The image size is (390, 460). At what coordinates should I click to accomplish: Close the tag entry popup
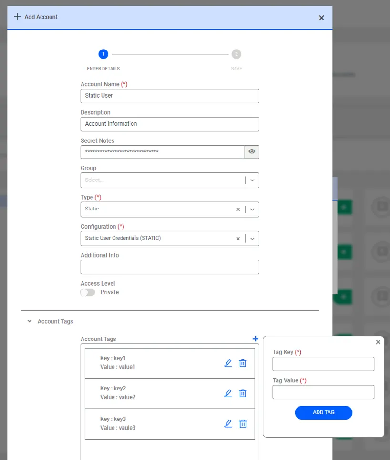tap(378, 342)
